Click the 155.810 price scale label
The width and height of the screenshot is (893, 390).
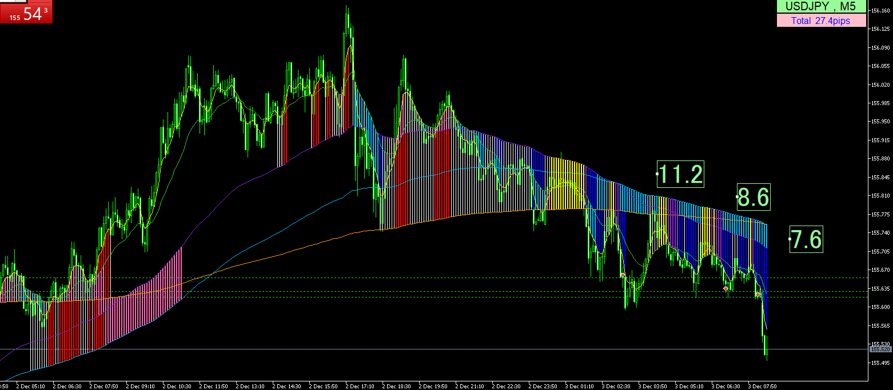pos(881,196)
